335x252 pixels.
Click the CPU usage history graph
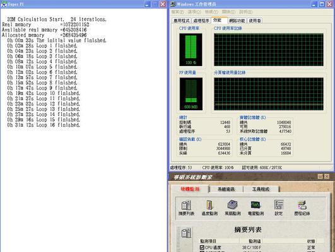coord(269,50)
